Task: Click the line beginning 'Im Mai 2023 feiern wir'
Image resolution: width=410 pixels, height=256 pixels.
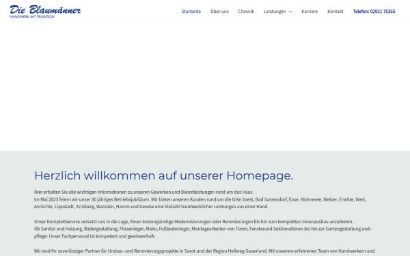Action: tap(200, 199)
